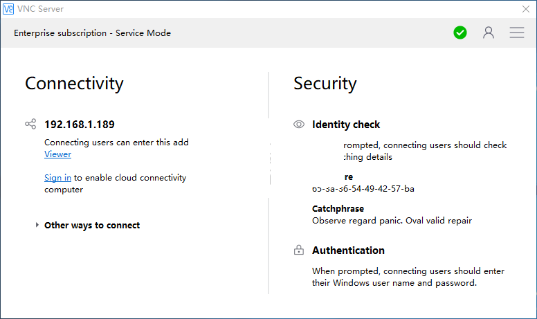Open the user account icon
The image size is (537, 319).
[489, 33]
